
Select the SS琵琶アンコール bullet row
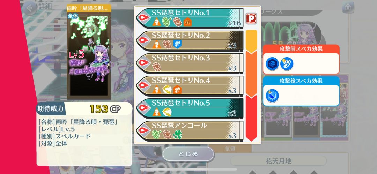point(190,130)
